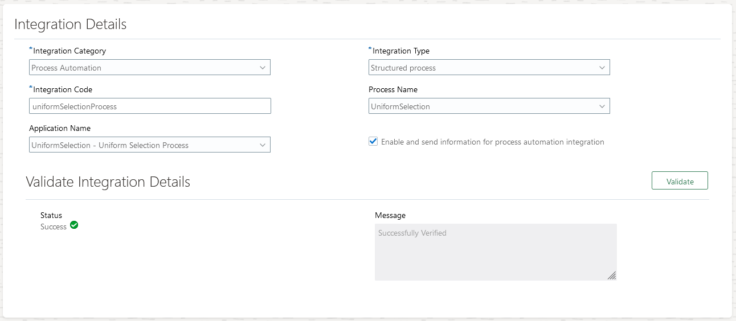Click the green Success checkmark icon
The image size is (736, 321).
pyautogui.click(x=74, y=225)
